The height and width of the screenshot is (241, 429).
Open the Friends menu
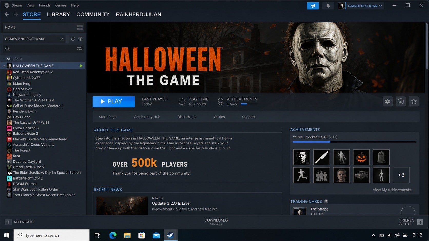(x=45, y=5)
